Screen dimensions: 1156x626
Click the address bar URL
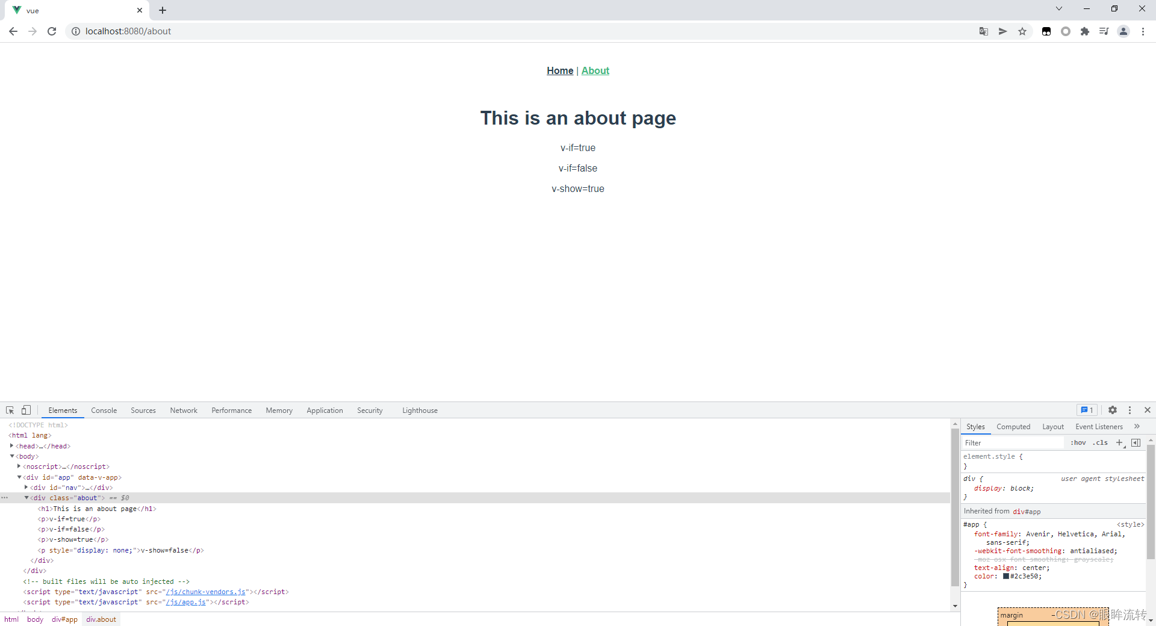coord(128,31)
